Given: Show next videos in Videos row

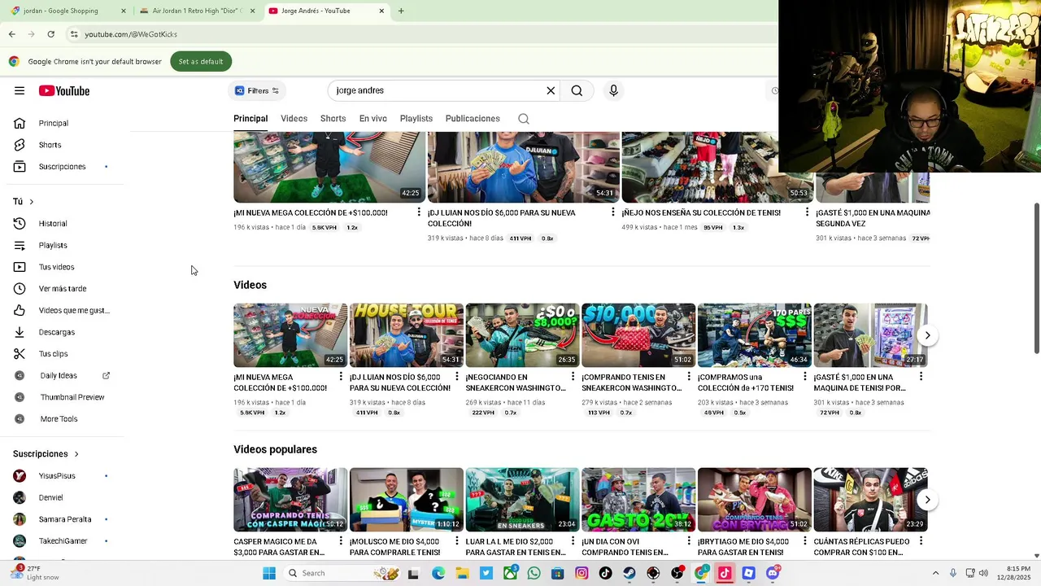Looking at the screenshot, I should pos(927,335).
